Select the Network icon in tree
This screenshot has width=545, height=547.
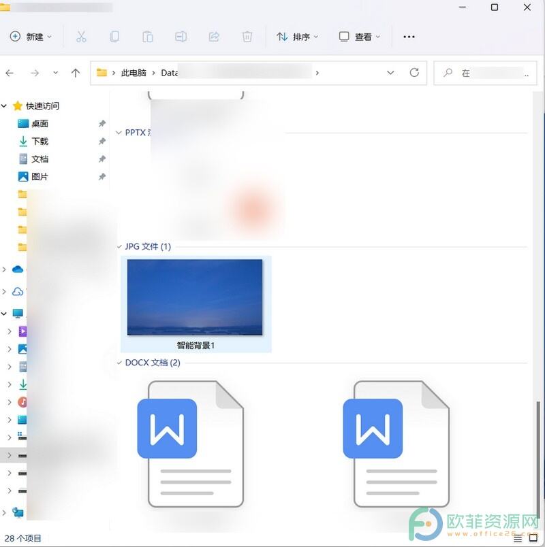coord(18,512)
